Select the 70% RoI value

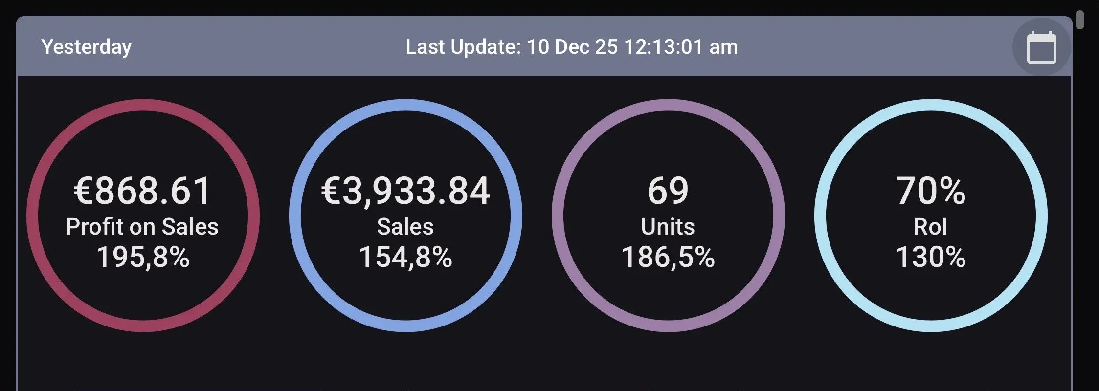pos(930,191)
